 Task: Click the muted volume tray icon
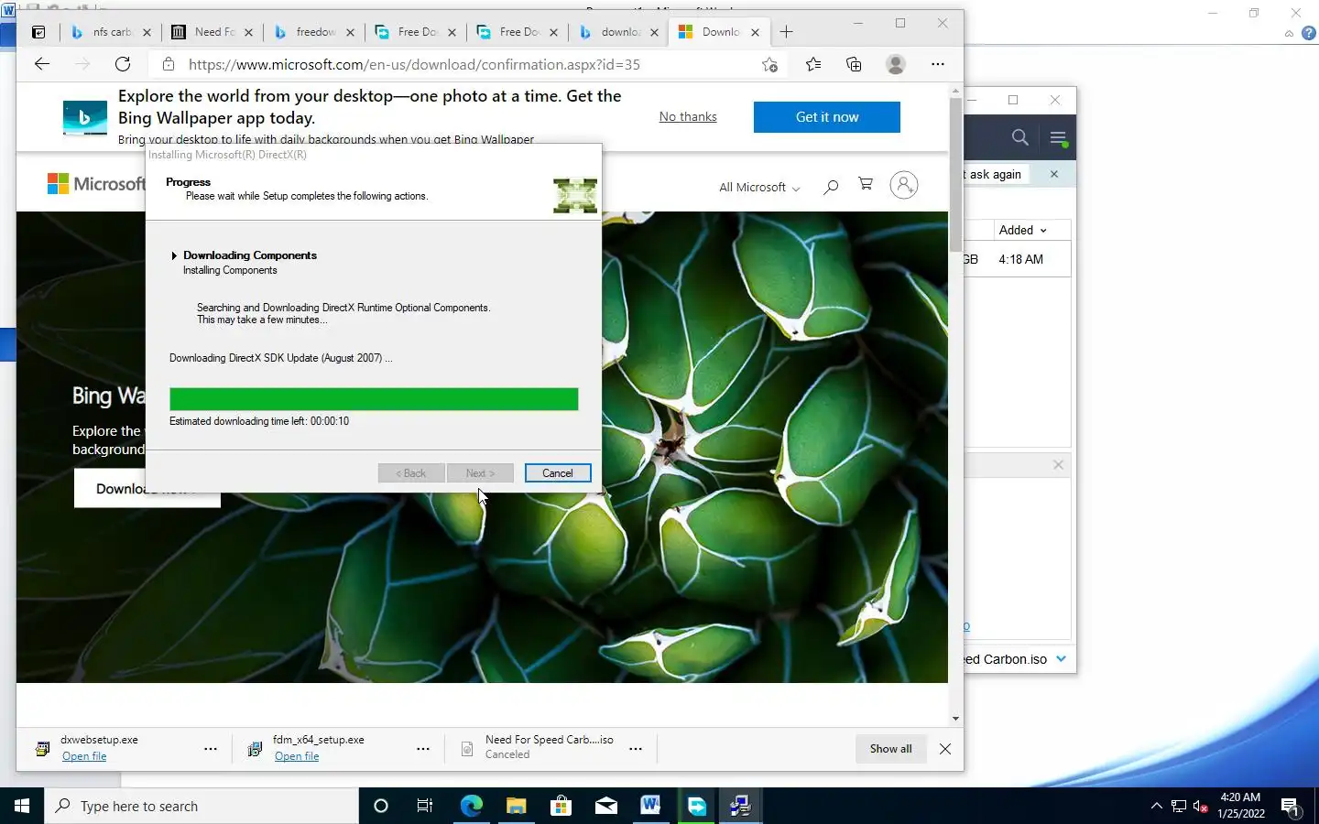[x=1200, y=807]
